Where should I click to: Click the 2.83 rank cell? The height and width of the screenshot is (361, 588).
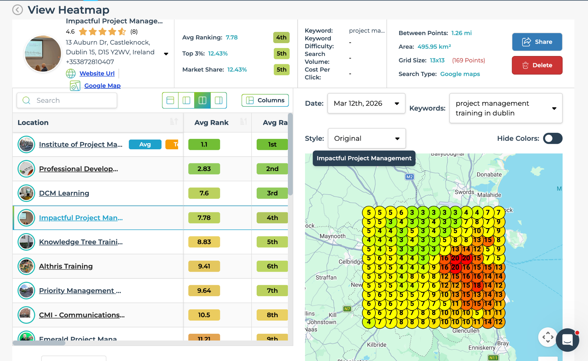click(x=204, y=169)
